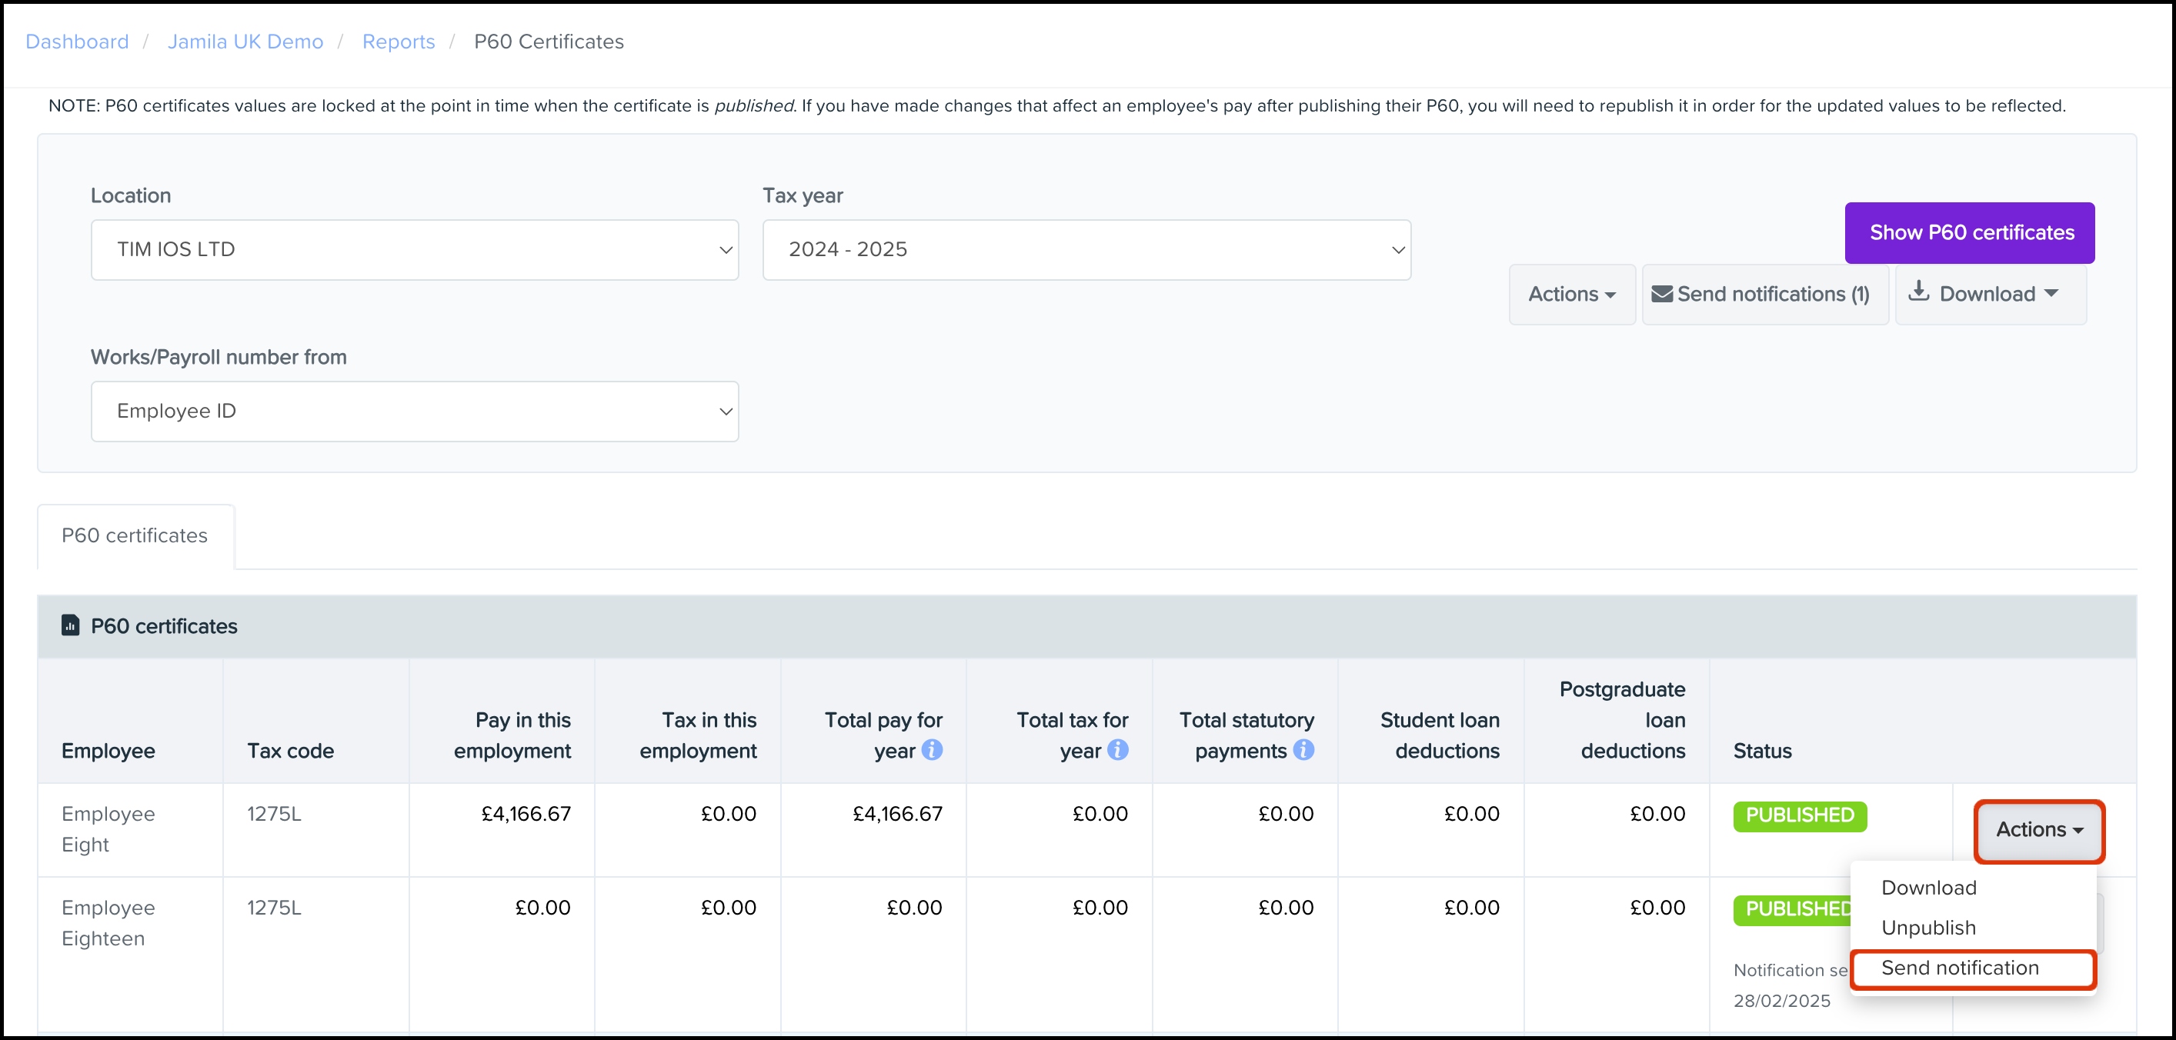Toggle Employee Eight's row Actions dropdown
The width and height of the screenshot is (2176, 1040).
[x=2038, y=830]
